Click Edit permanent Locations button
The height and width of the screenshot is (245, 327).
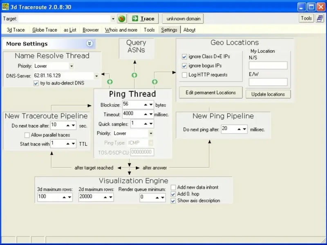click(211, 93)
